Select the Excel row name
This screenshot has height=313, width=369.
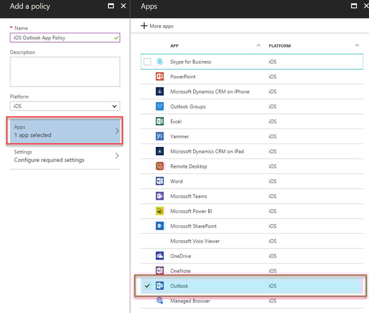[176, 122]
